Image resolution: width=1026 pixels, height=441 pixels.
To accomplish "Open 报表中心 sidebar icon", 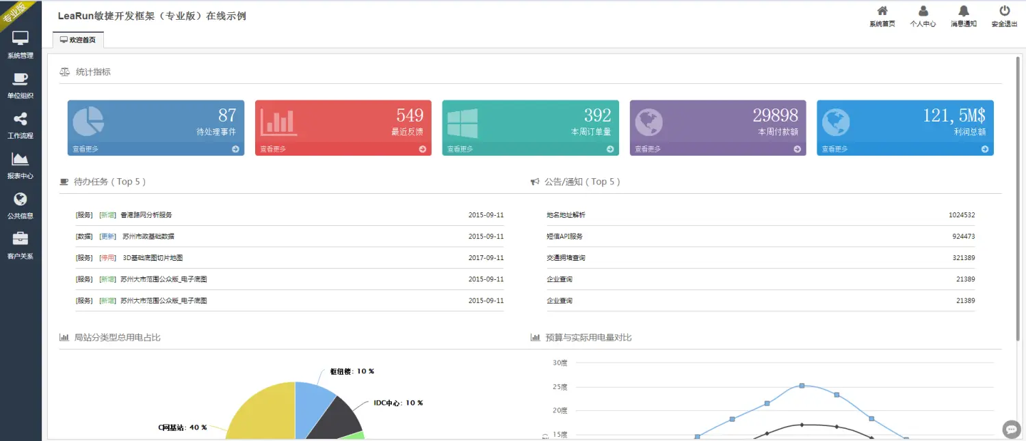I will pyautogui.click(x=21, y=159).
